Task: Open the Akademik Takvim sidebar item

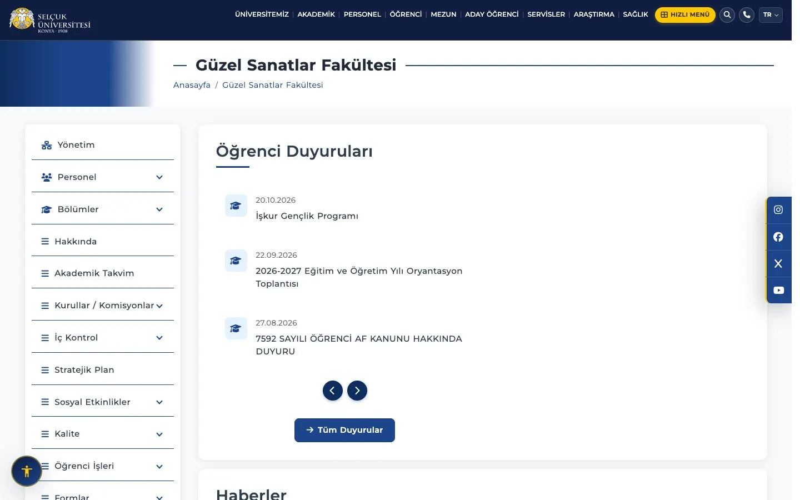Action: click(103, 273)
